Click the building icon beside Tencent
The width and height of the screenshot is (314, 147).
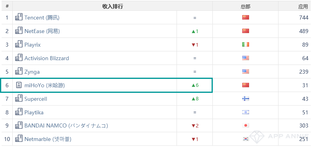click(19, 17)
